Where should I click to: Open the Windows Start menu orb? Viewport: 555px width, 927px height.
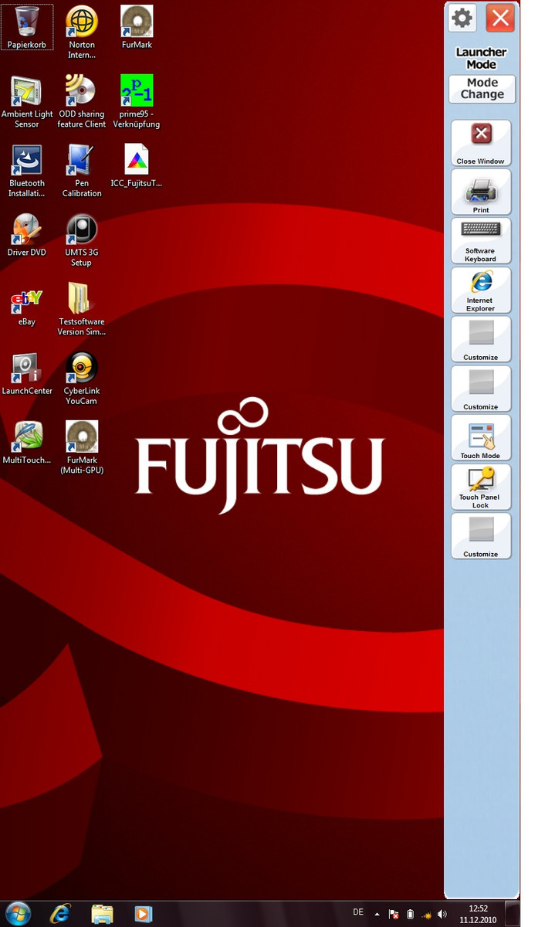pos(17,913)
